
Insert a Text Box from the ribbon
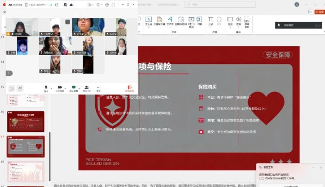pos(149,21)
